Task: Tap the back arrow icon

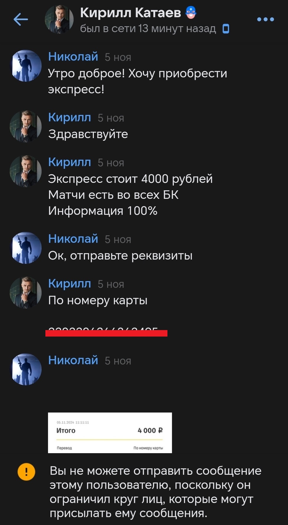Action: point(21,19)
